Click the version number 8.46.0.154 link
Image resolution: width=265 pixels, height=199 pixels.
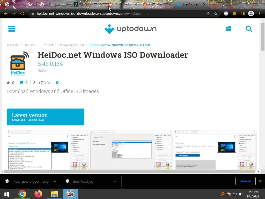point(50,64)
